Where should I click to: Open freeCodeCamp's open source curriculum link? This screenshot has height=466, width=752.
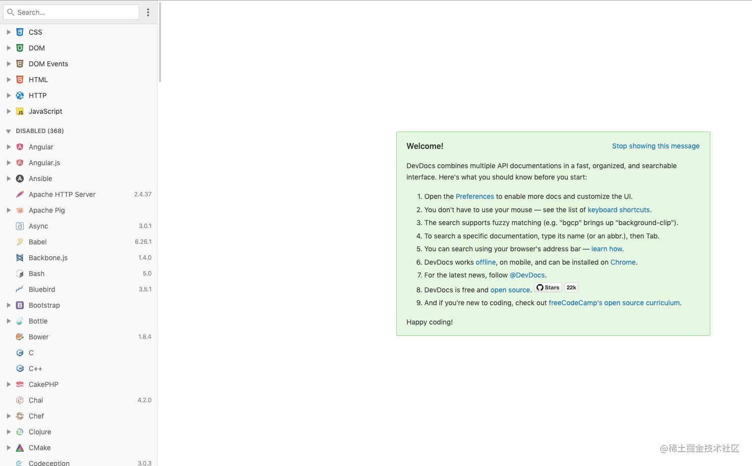point(614,303)
